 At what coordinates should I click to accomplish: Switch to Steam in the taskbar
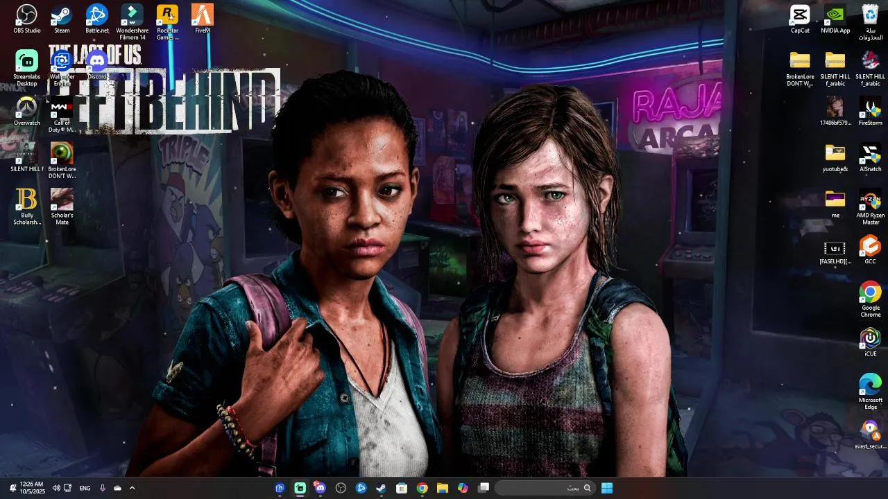point(382,488)
